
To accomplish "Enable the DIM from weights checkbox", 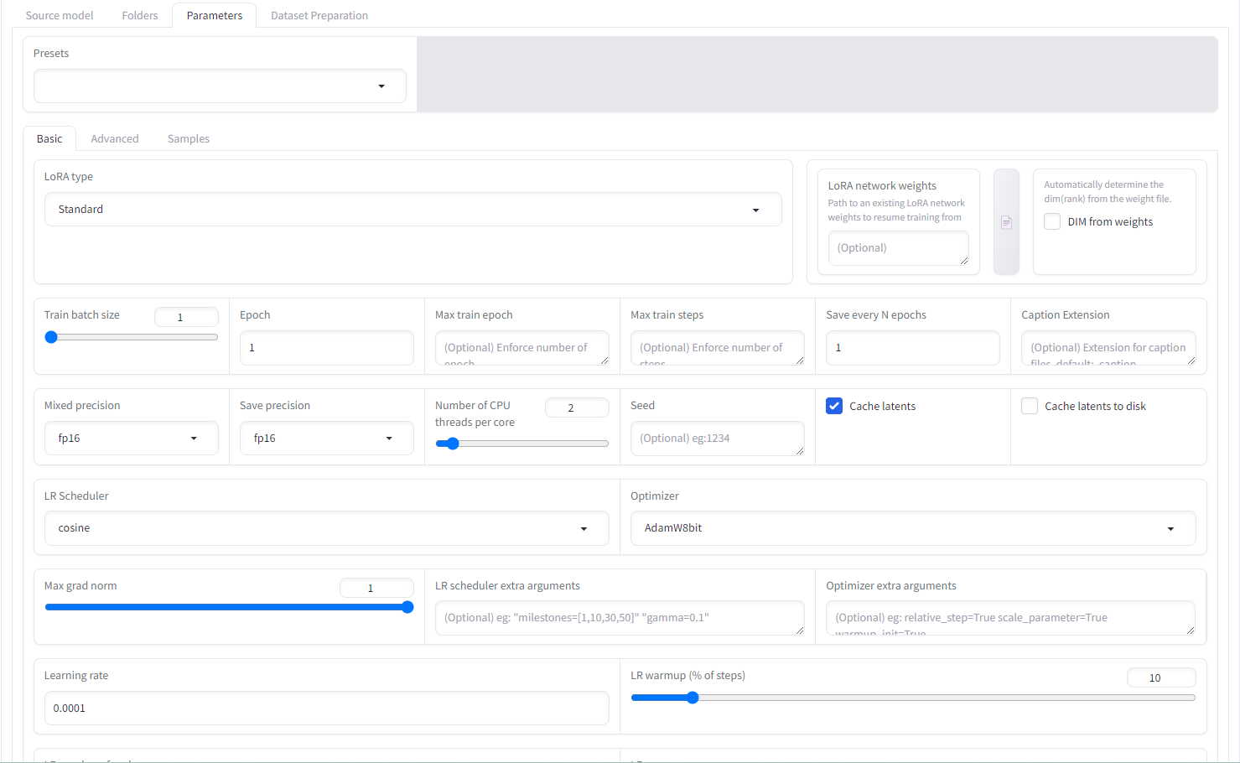I will coord(1052,222).
